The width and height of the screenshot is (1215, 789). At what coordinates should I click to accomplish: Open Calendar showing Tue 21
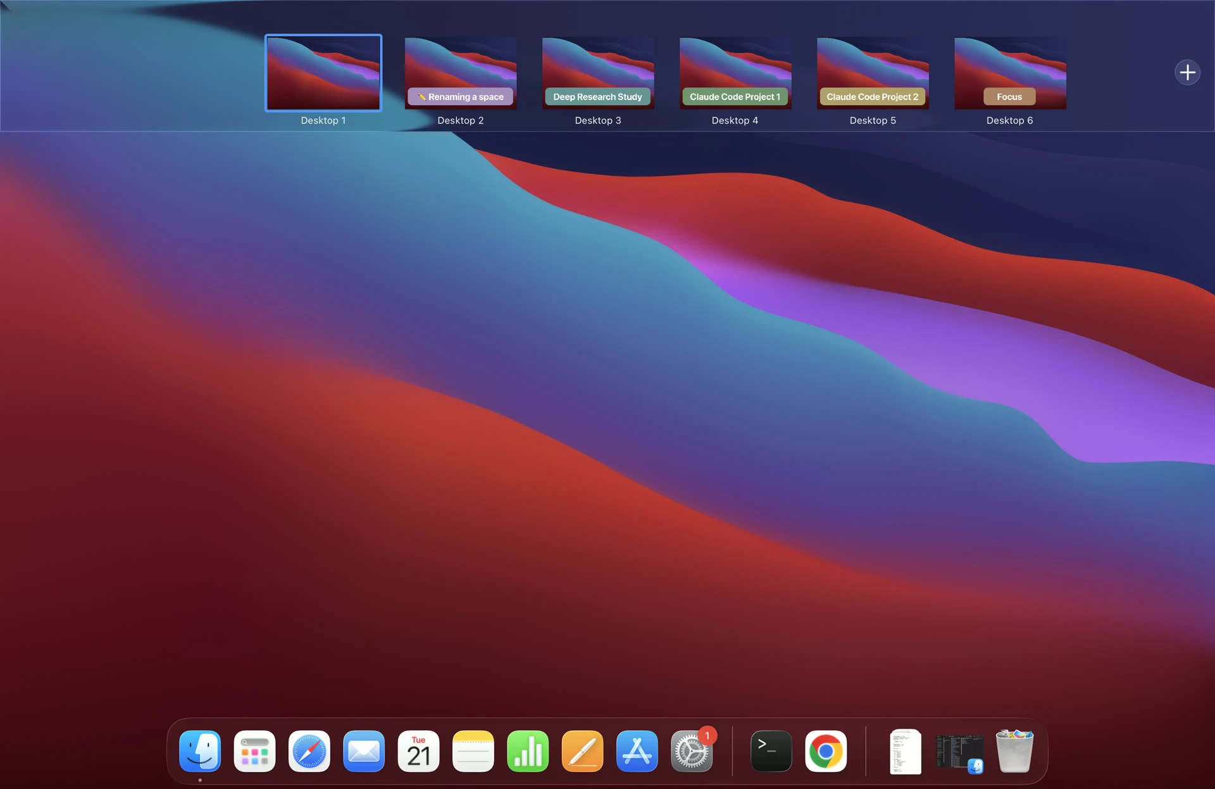pos(418,752)
